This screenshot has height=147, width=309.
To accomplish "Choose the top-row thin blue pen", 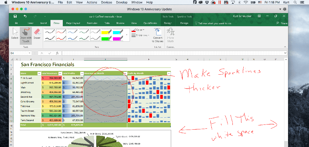I will point(72,32).
